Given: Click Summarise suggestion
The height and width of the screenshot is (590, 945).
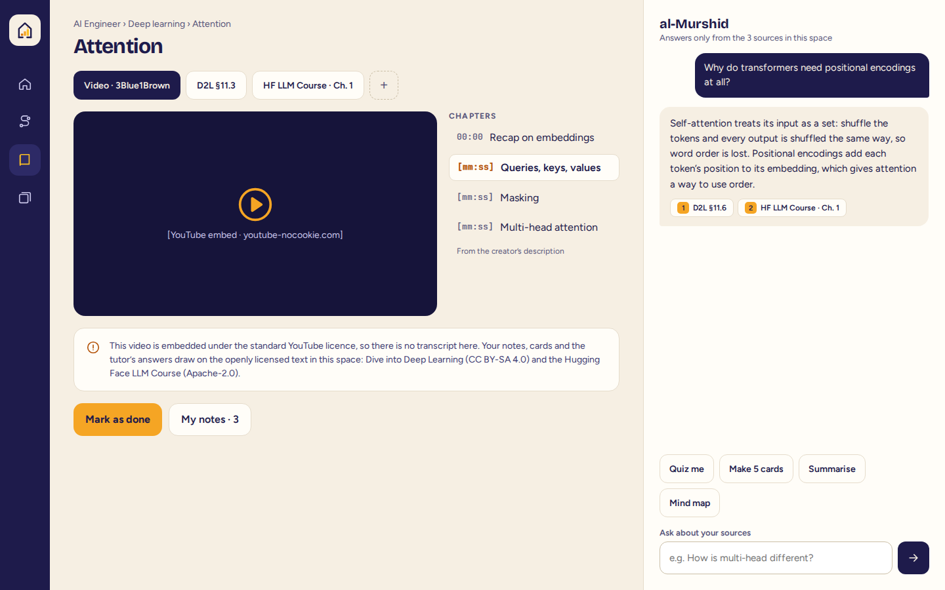Looking at the screenshot, I should pyautogui.click(x=831, y=469).
